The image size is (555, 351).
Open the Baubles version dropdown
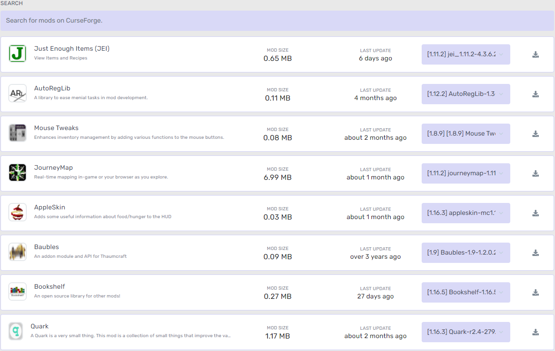point(466,253)
